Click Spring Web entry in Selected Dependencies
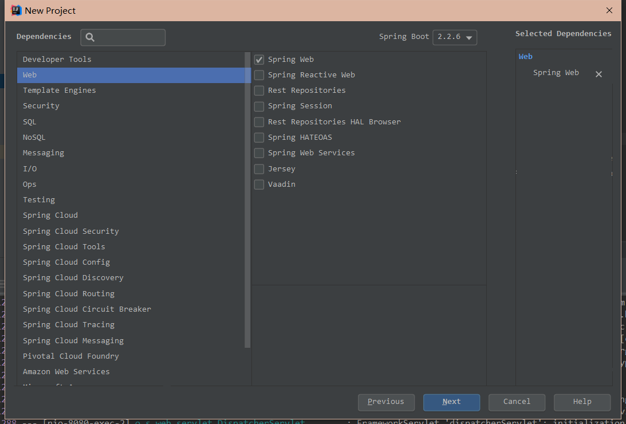The width and height of the screenshot is (626, 424). (556, 73)
